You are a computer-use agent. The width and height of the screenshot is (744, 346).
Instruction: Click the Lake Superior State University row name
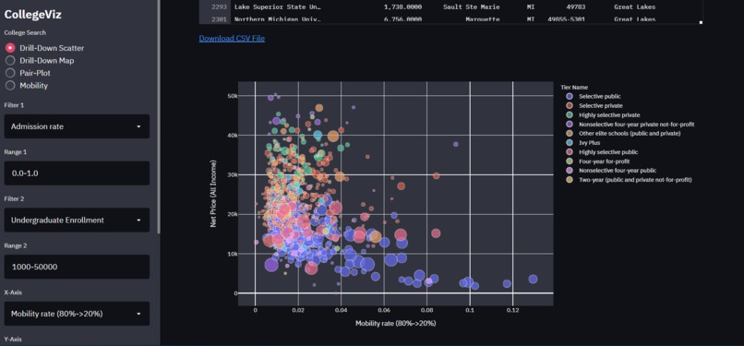click(278, 7)
